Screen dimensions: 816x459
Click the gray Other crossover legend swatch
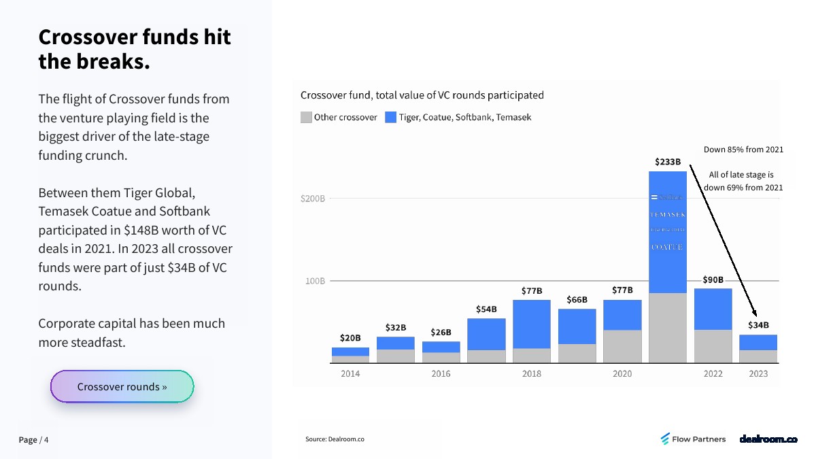click(x=307, y=117)
